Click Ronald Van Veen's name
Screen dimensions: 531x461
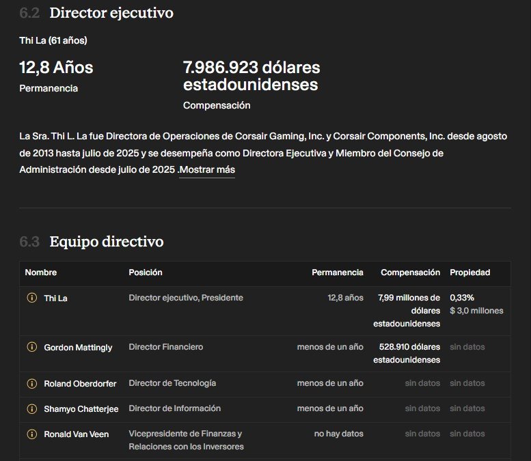point(77,434)
